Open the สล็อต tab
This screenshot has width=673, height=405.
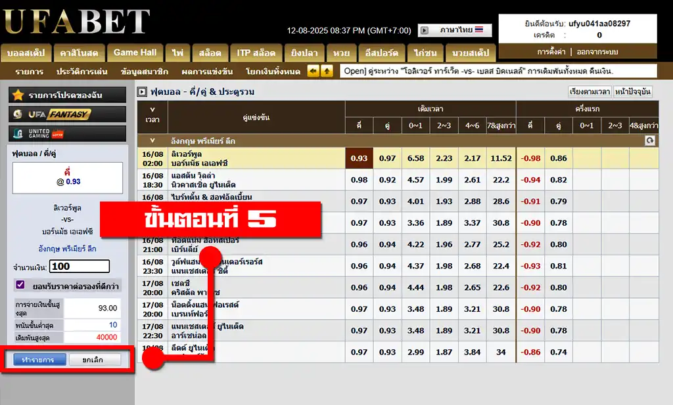(x=210, y=53)
